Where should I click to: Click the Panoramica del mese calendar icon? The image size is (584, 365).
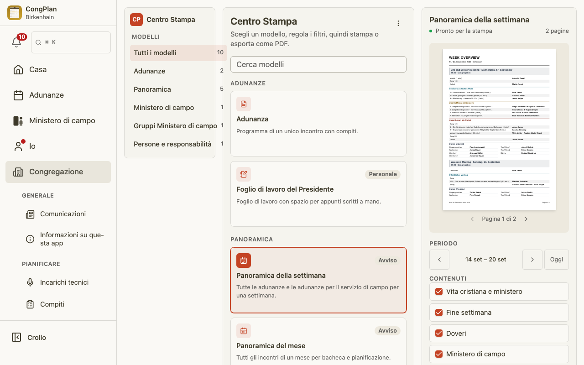(x=244, y=331)
